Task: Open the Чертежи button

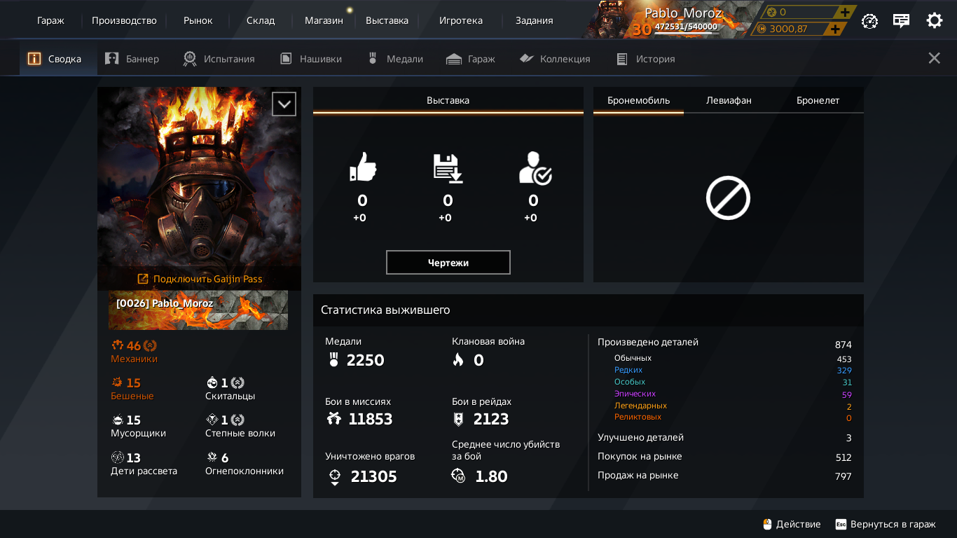Action: (448, 263)
